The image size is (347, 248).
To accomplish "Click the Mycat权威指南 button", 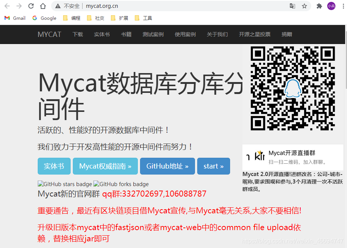I will pyautogui.click(x=105, y=166).
